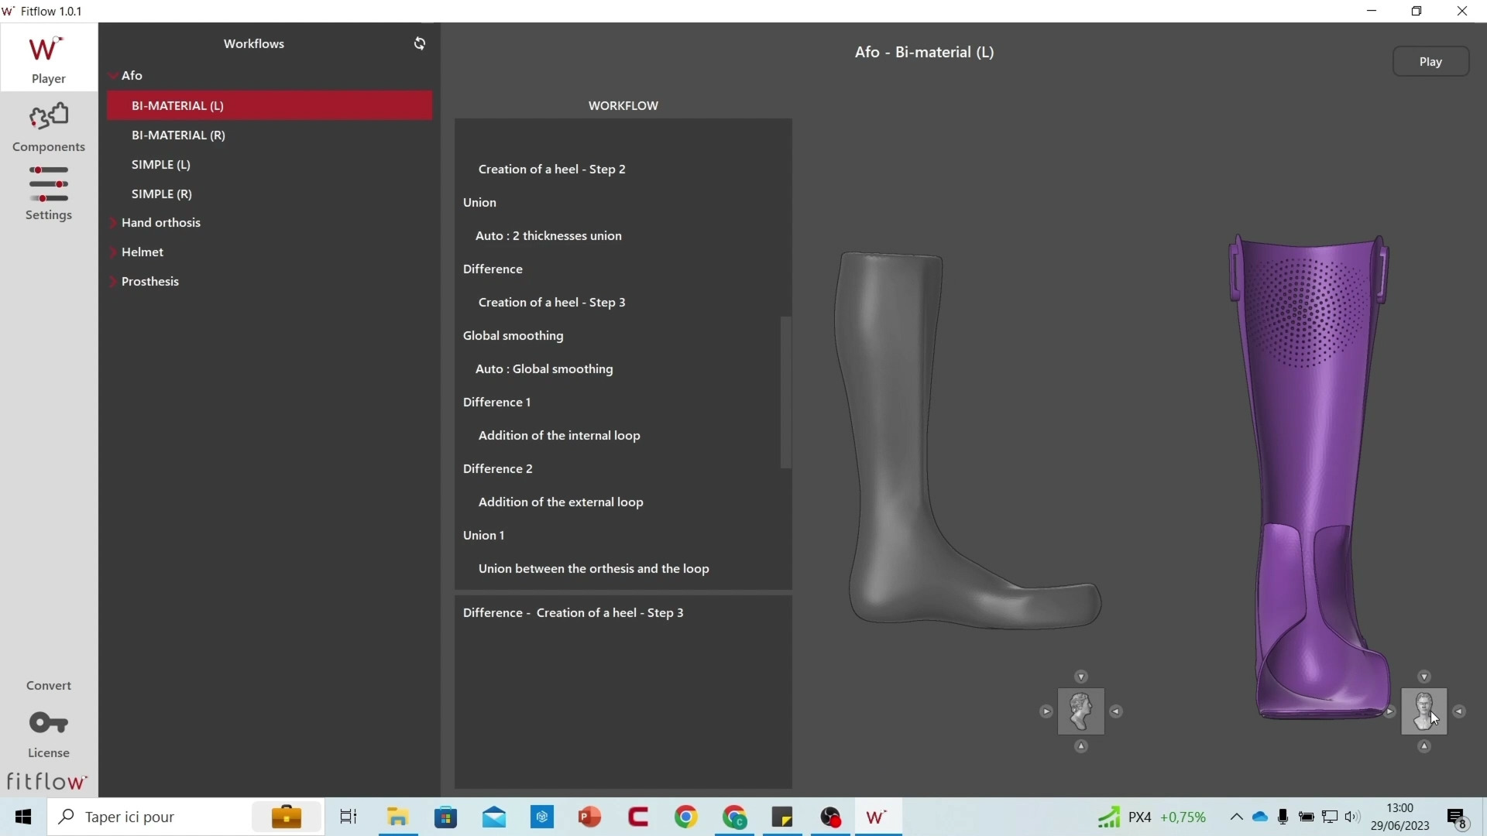Image resolution: width=1487 pixels, height=836 pixels.
Task: Select the Difference 1 header
Action: 496,402
